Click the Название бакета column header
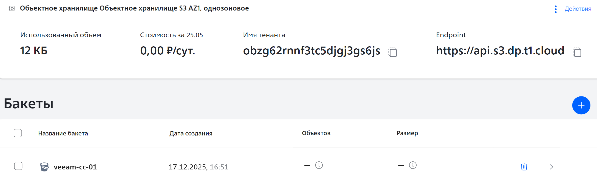This screenshot has width=597, height=180. [63, 133]
